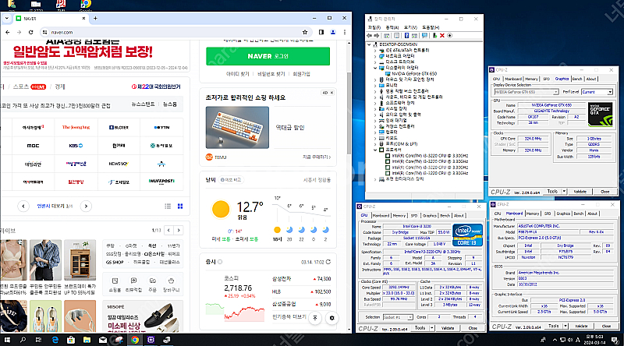Select NVIDIA GeForce GTX 650 device

click(x=414, y=73)
